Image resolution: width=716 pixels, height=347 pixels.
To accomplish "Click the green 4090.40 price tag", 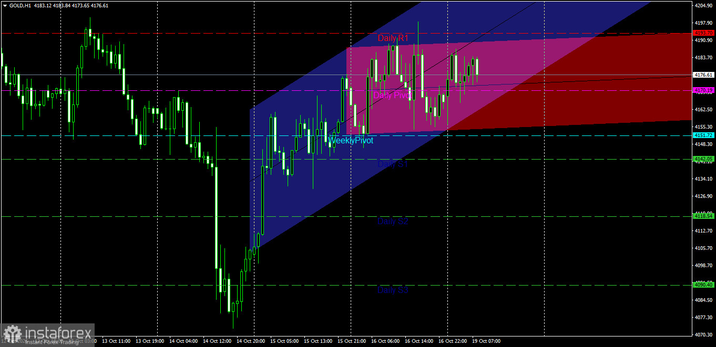I will [x=703, y=285].
